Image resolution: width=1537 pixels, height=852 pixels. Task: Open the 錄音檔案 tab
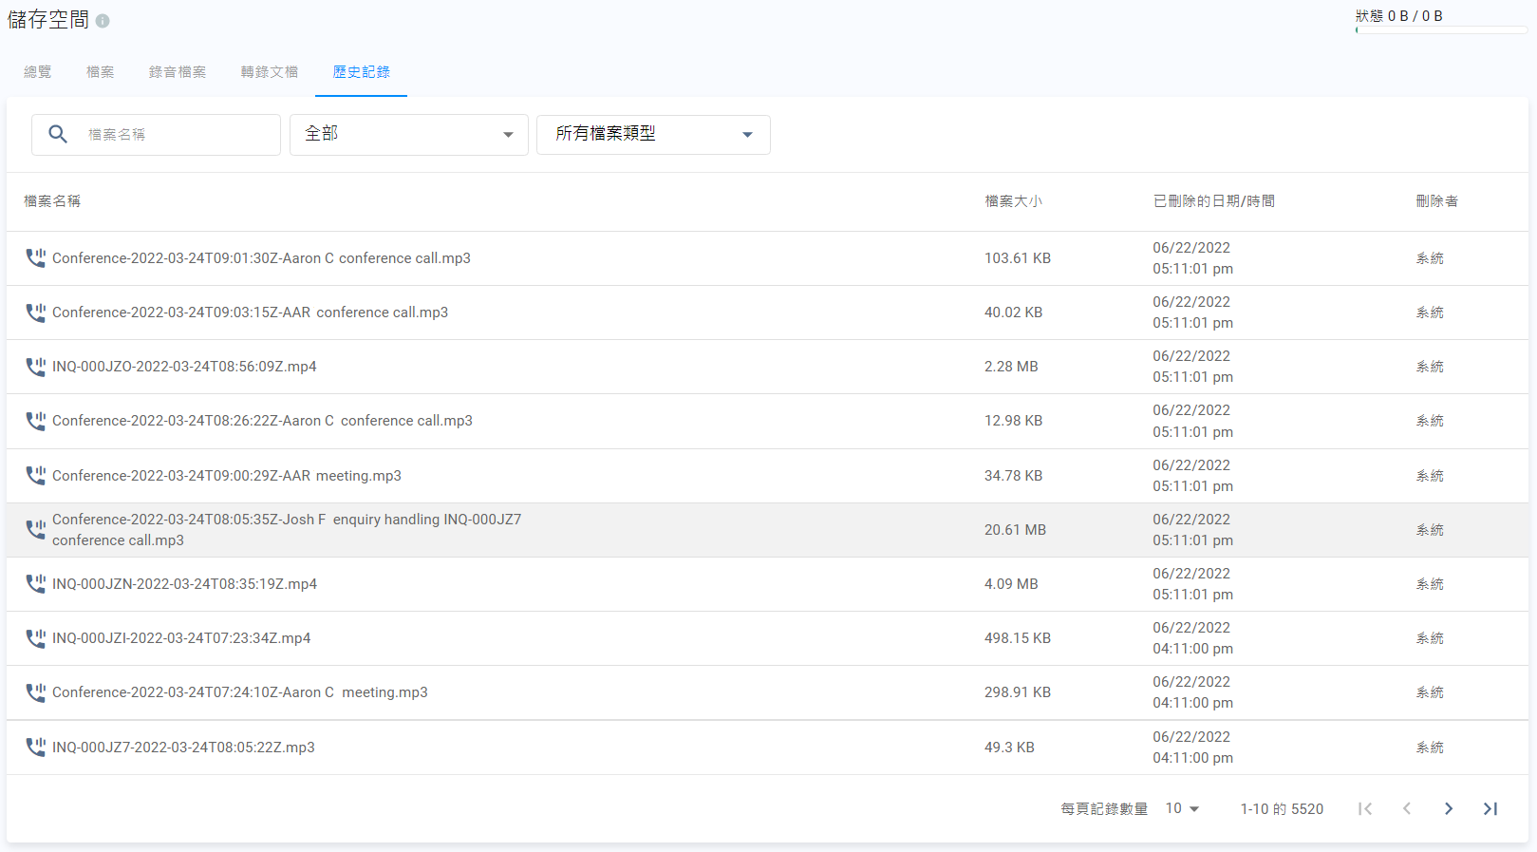pos(177,72)
